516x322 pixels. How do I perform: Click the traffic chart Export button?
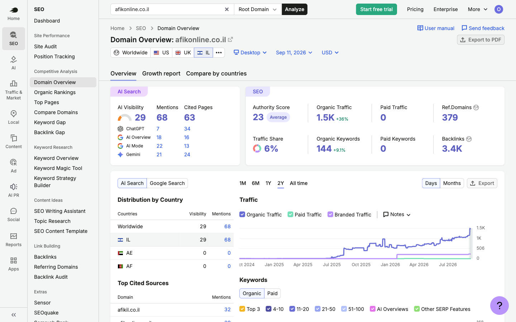coord(482,183)
